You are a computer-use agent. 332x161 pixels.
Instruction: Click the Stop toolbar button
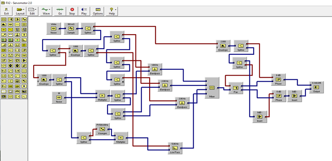tap(72, 11)
